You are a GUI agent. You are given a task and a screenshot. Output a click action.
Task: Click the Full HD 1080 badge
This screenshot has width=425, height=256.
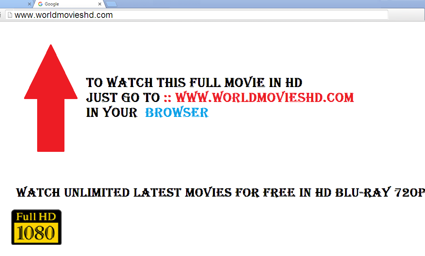tap(36, 227)
